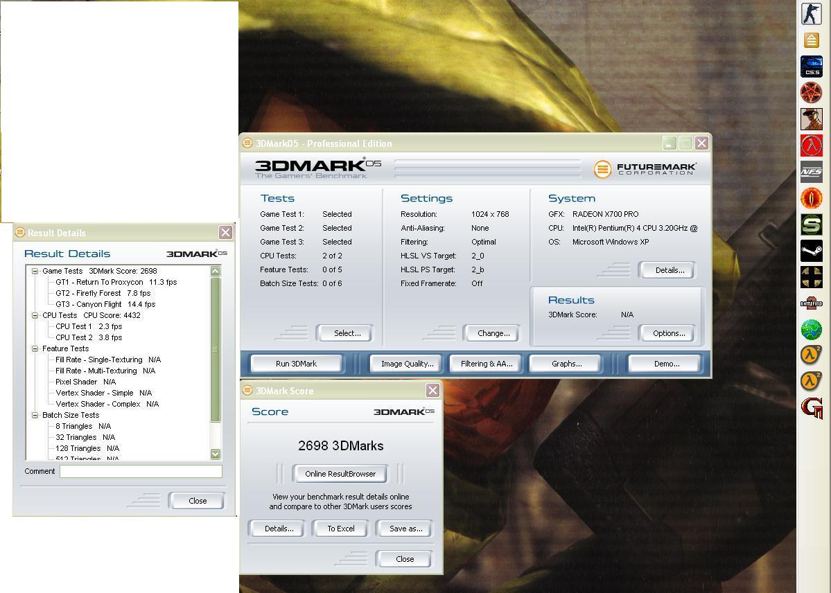Select Fill Rate - Multi-Texturing row

(105, 371)
